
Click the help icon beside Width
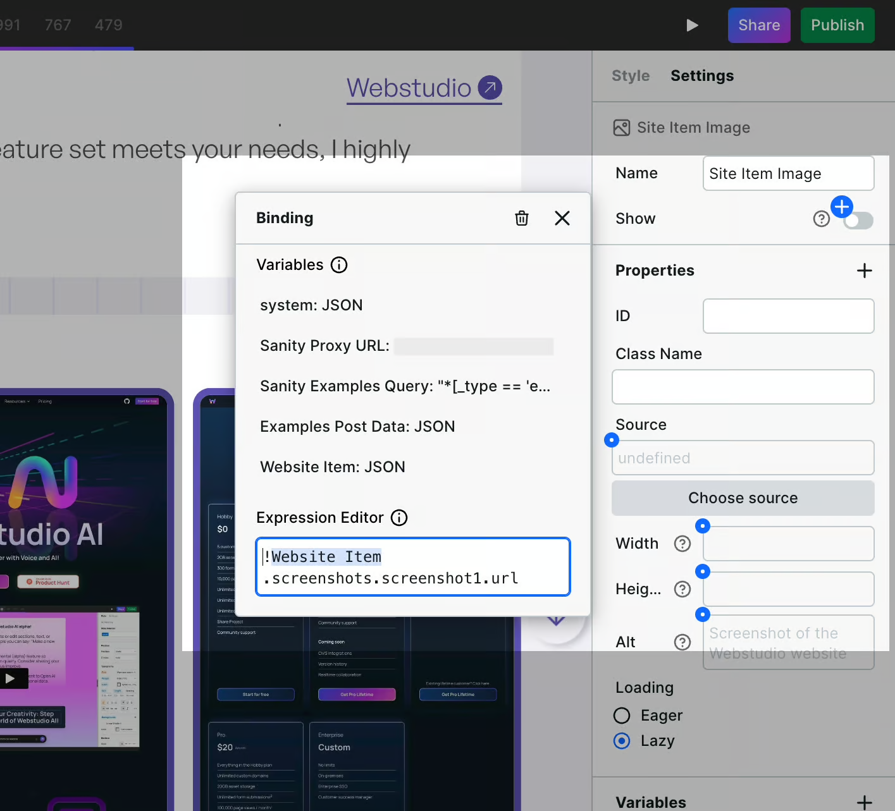pos(682,543)
